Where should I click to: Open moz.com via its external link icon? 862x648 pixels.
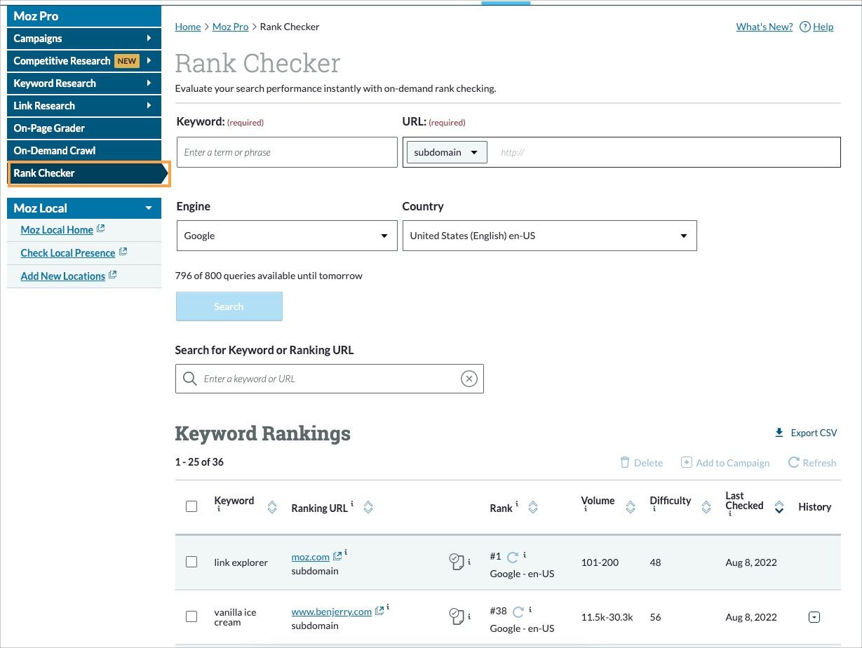(x=337, y=555)
